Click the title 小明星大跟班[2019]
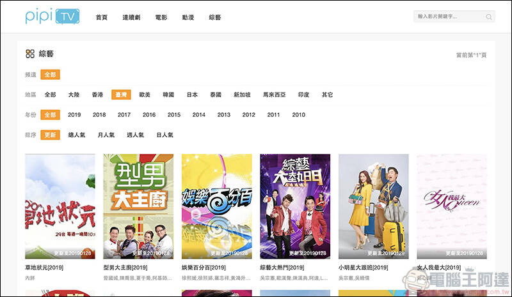Image resolution: width=512 pixels, height=297 pixels. tap(364, 268)
